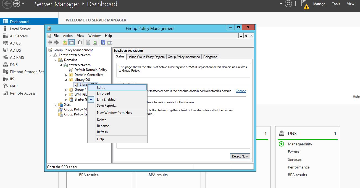This screenshot has height=188, width=360.
Task: Click the Show/Hide Console Tree icon
Action: click(x=72, y=42)
